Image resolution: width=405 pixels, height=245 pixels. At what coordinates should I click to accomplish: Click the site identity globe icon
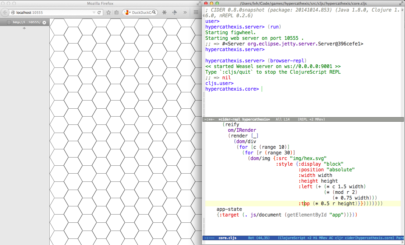pyautogui.click(x=13, y=12)
